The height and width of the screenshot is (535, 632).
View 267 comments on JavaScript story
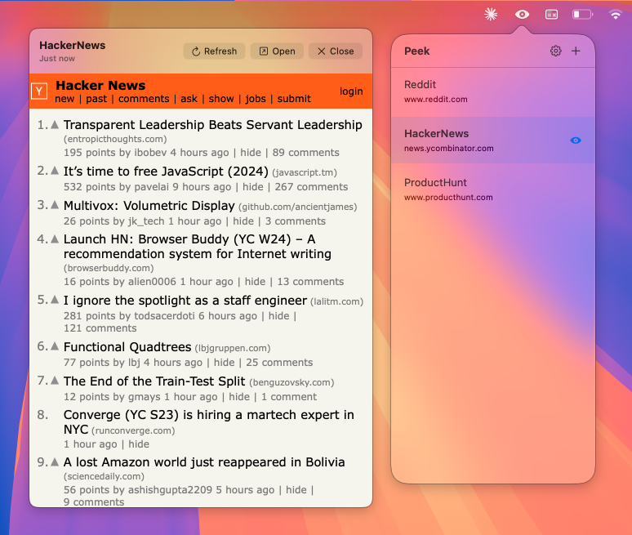311,187
